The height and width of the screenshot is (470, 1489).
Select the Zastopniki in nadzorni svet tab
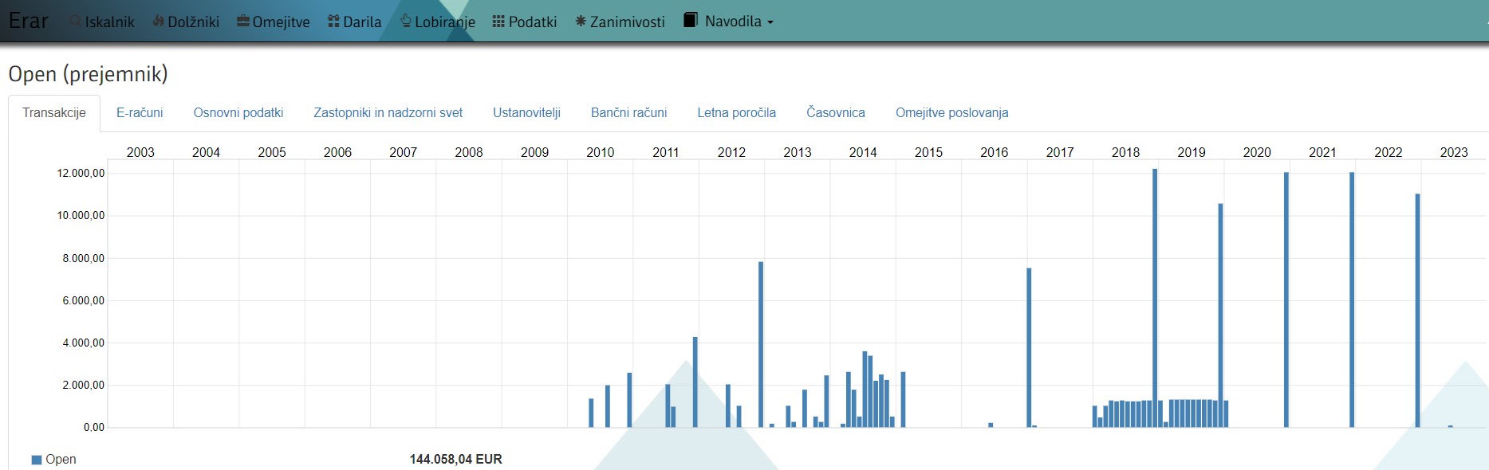388,112
